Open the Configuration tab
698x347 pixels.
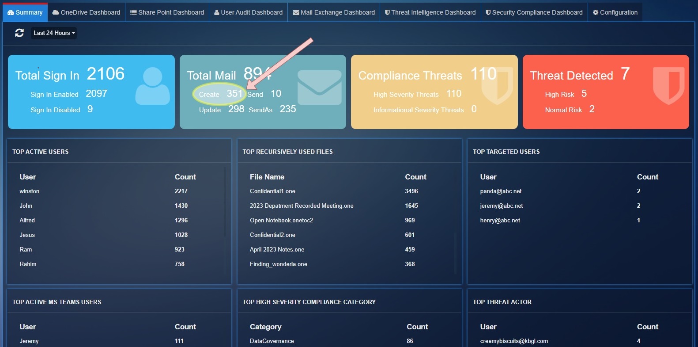click(x=615, y=12)
